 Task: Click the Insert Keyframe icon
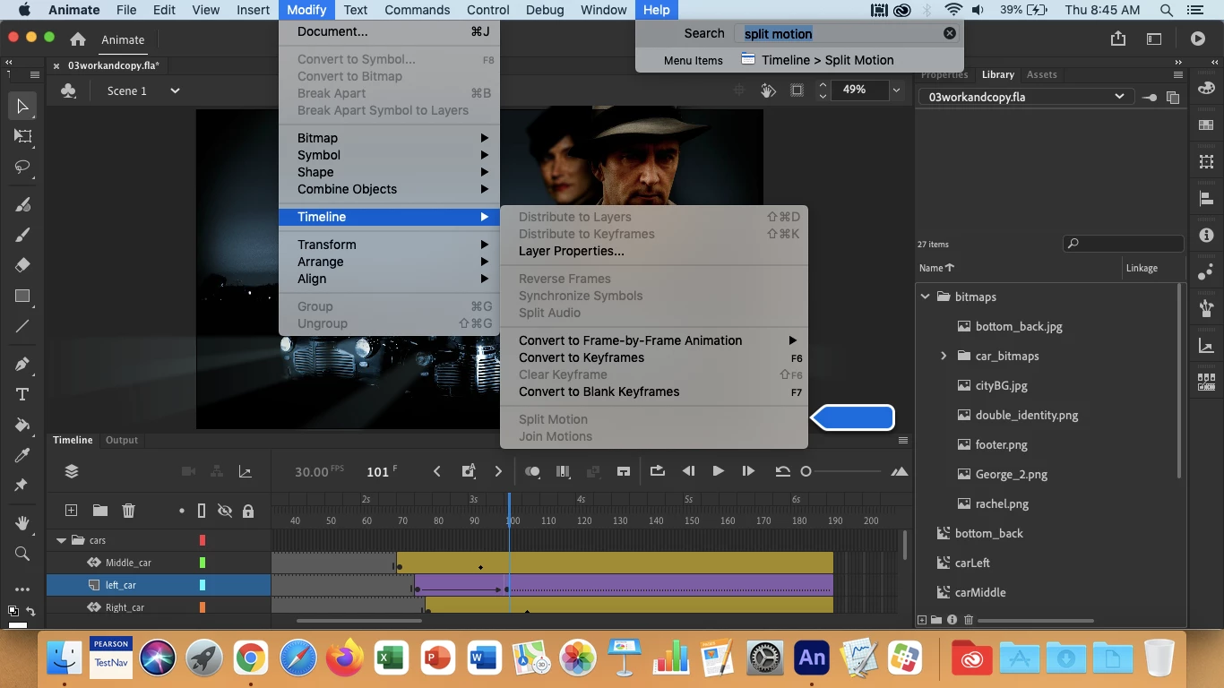tap(468, 471)
